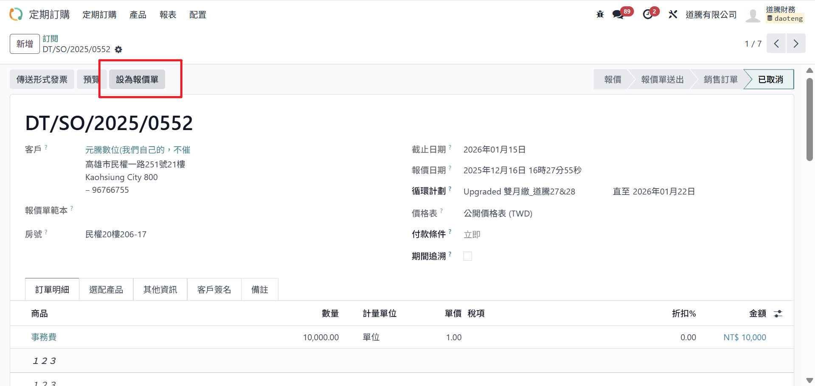815x386 pixels.
Task: Open the chat messages icon
Action: (618, 14)
